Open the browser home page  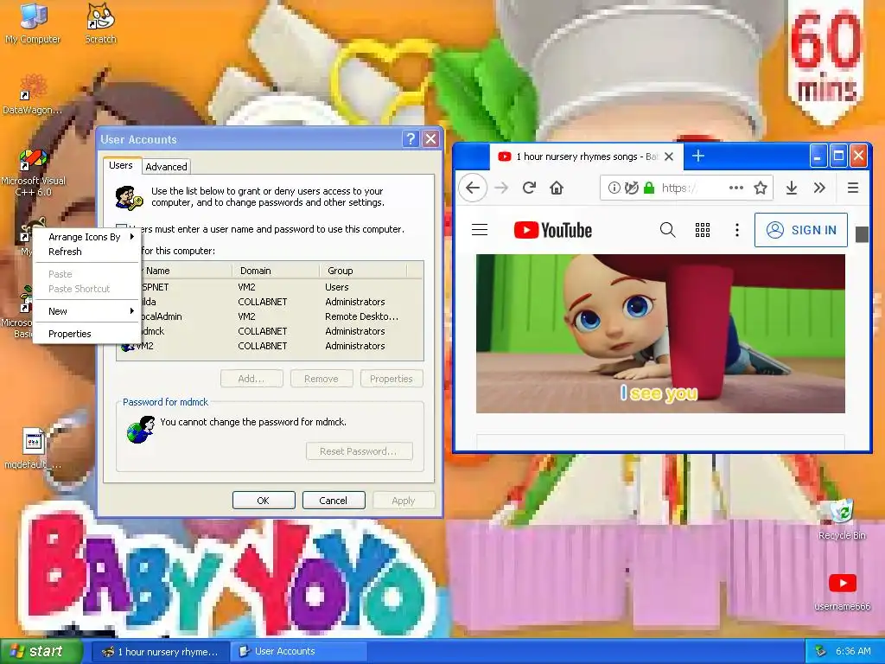(x=557, y=188)
